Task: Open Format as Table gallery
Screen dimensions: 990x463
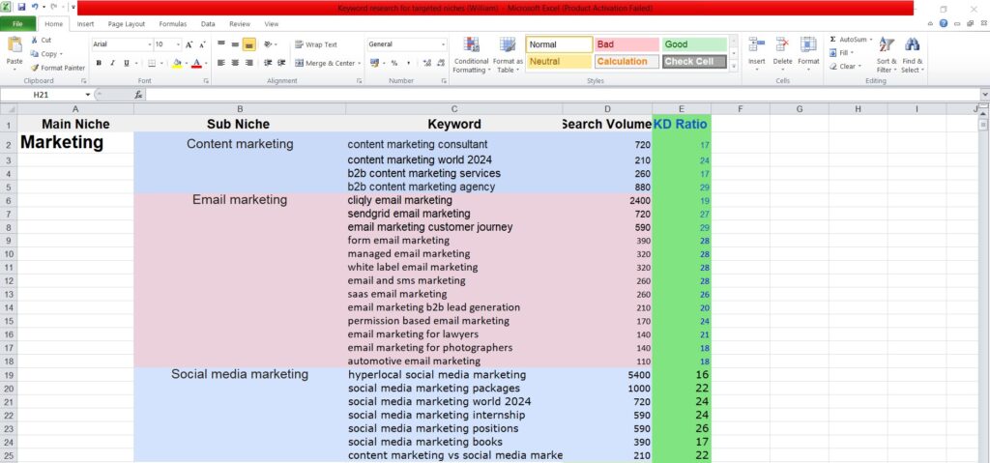Action: 508,55
